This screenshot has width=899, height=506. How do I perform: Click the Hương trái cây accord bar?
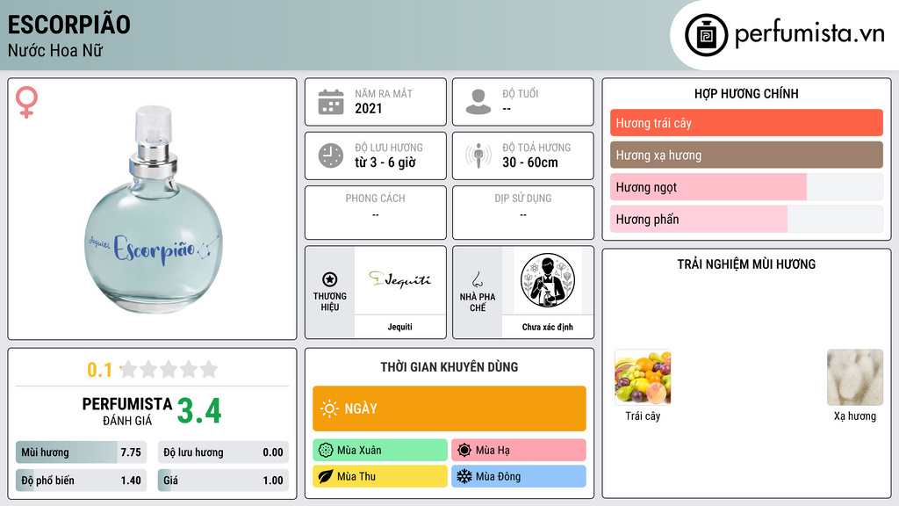(746, 123)
